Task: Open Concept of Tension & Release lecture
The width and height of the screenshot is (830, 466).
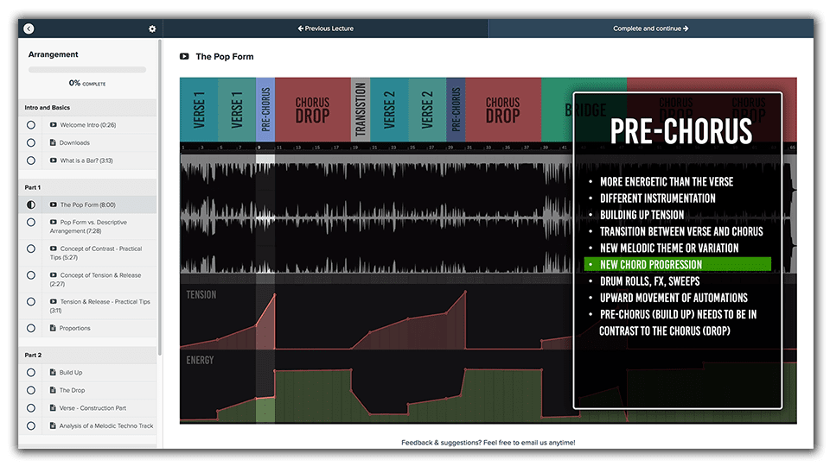Action: [x=95, y=280]
